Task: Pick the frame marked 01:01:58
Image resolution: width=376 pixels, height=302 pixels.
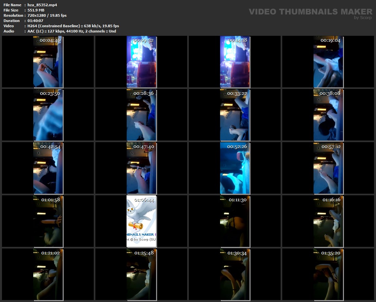Action: [x=48, y=221]
